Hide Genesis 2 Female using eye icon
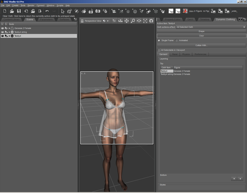 (2, 28)
